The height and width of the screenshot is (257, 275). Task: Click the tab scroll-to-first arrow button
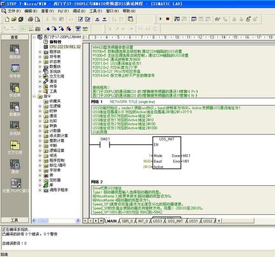(x=85, y=221)
